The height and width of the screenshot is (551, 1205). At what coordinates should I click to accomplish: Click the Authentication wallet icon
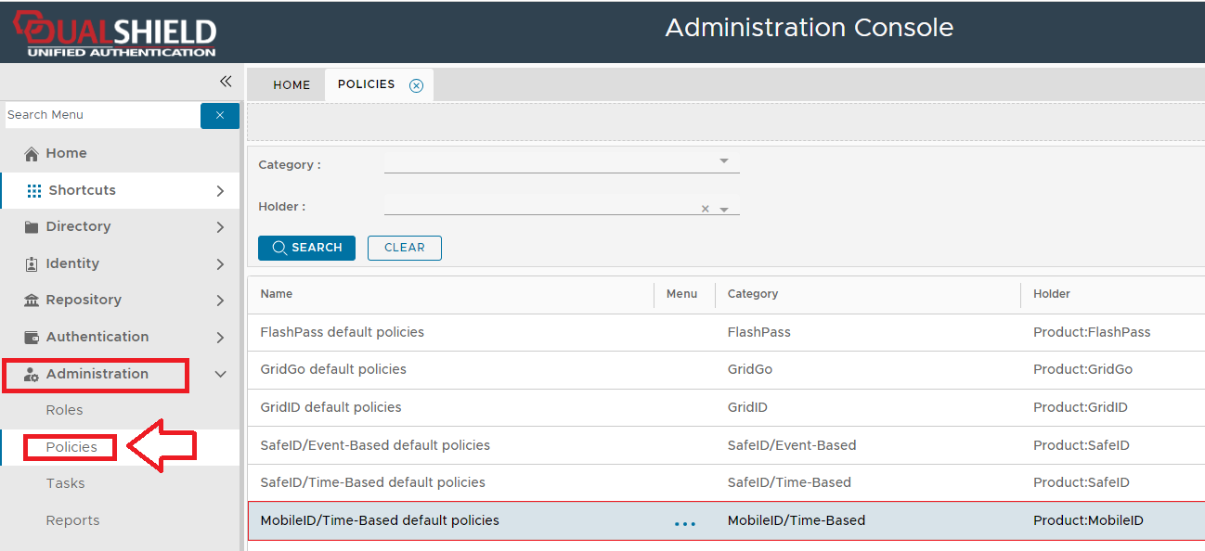point(32,337)
